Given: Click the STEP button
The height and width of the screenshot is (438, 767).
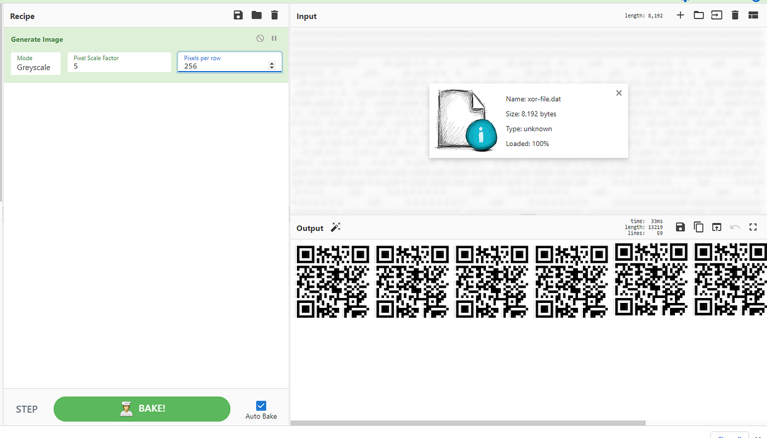Looking at the screenshot, I should [26, 409].
